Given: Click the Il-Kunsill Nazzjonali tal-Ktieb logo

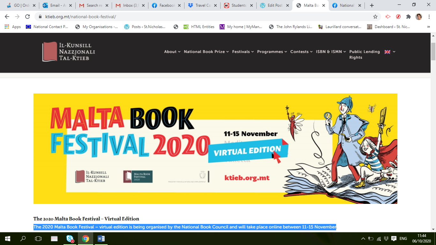Looking at the screenshot, I should tap(69, 52).
